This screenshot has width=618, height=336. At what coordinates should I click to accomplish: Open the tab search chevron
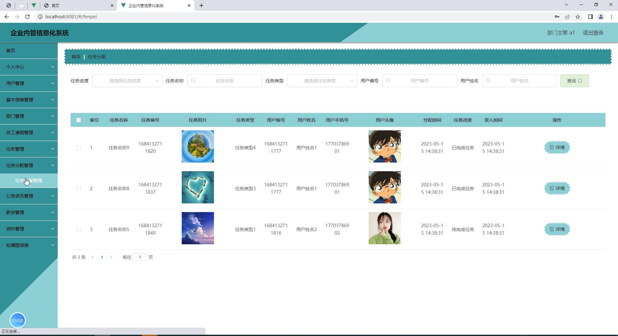coord(566,5)
